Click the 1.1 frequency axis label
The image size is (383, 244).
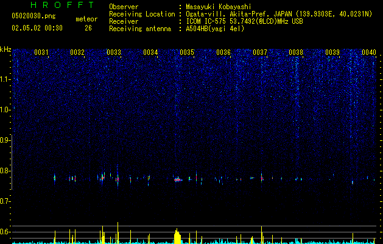tap(5, 79)
